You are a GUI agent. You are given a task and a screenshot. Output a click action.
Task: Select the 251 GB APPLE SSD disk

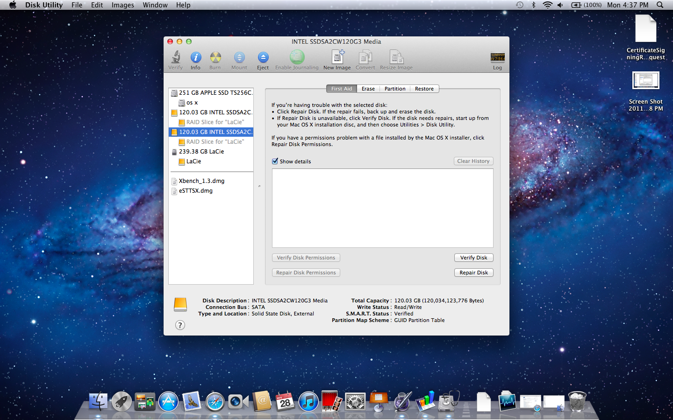[211, 93]
